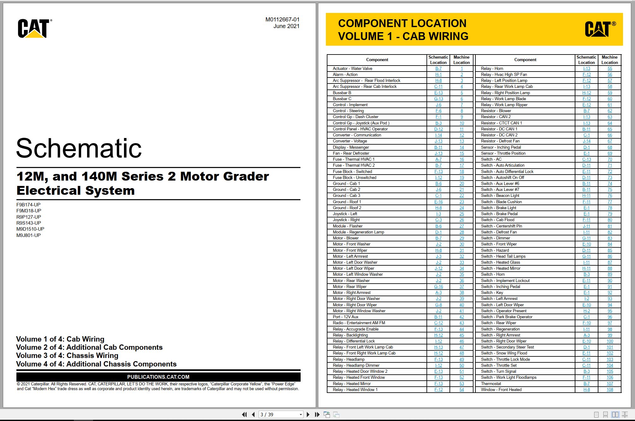Open the page number dropdown arrow

[301, 414]
